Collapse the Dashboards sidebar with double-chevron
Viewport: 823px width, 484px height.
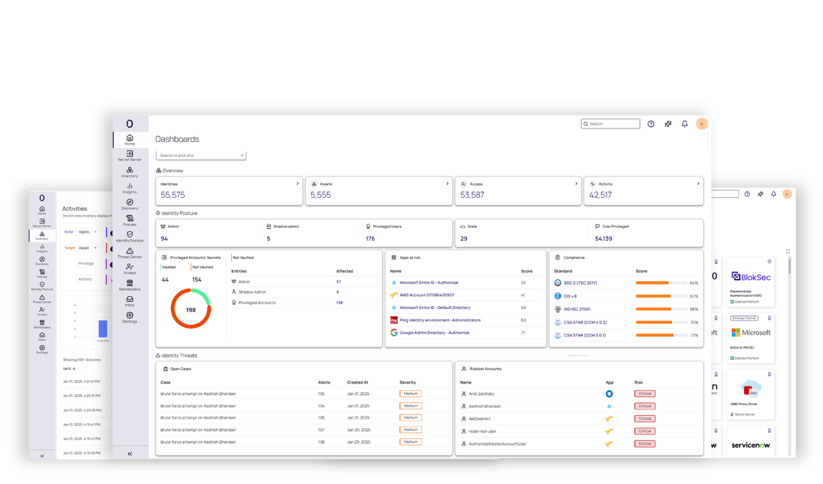click(130, 453)
